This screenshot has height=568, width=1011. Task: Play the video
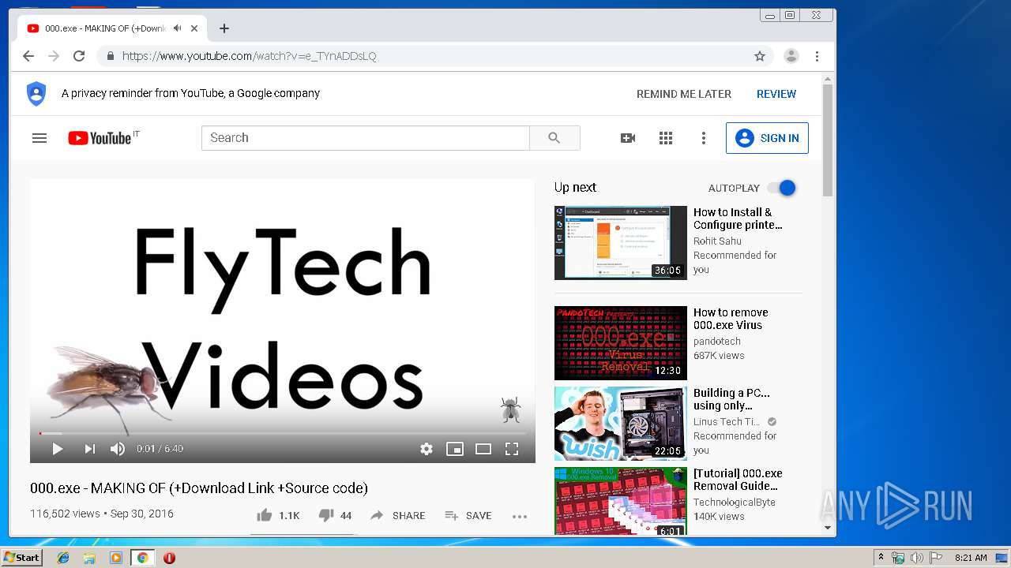click(57, 449)
